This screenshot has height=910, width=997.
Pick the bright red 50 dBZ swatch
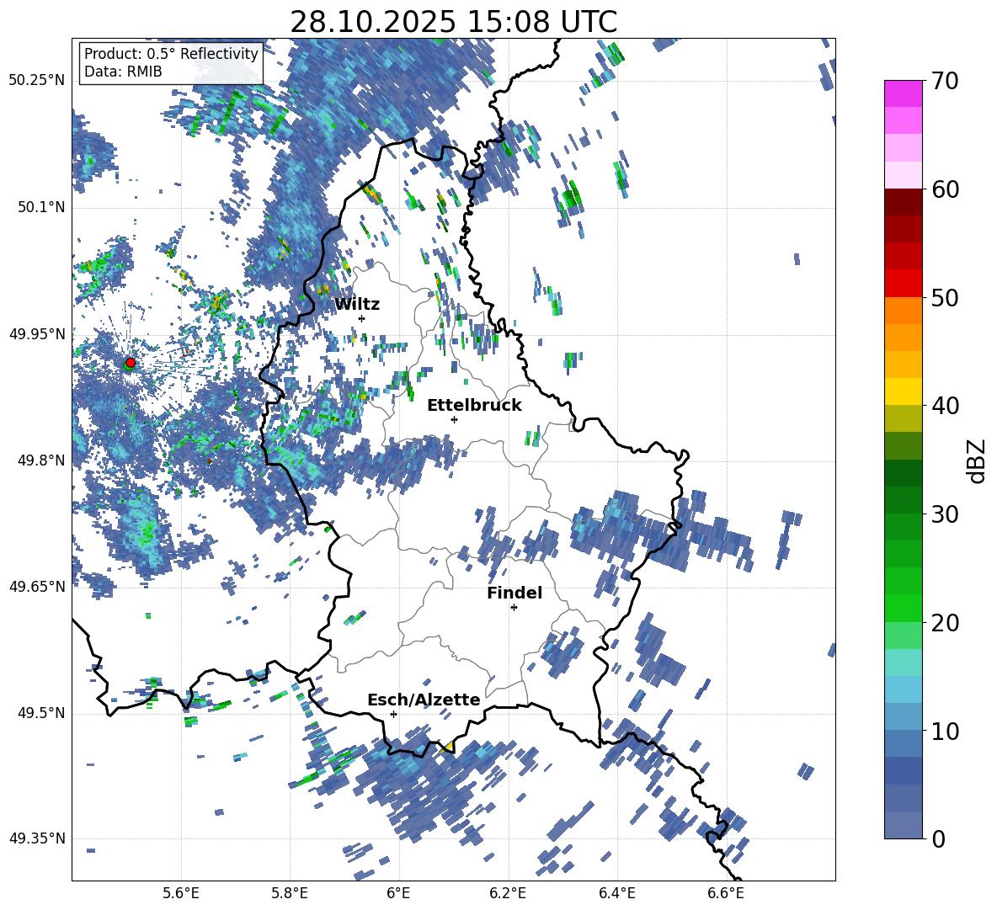[903, 284]
